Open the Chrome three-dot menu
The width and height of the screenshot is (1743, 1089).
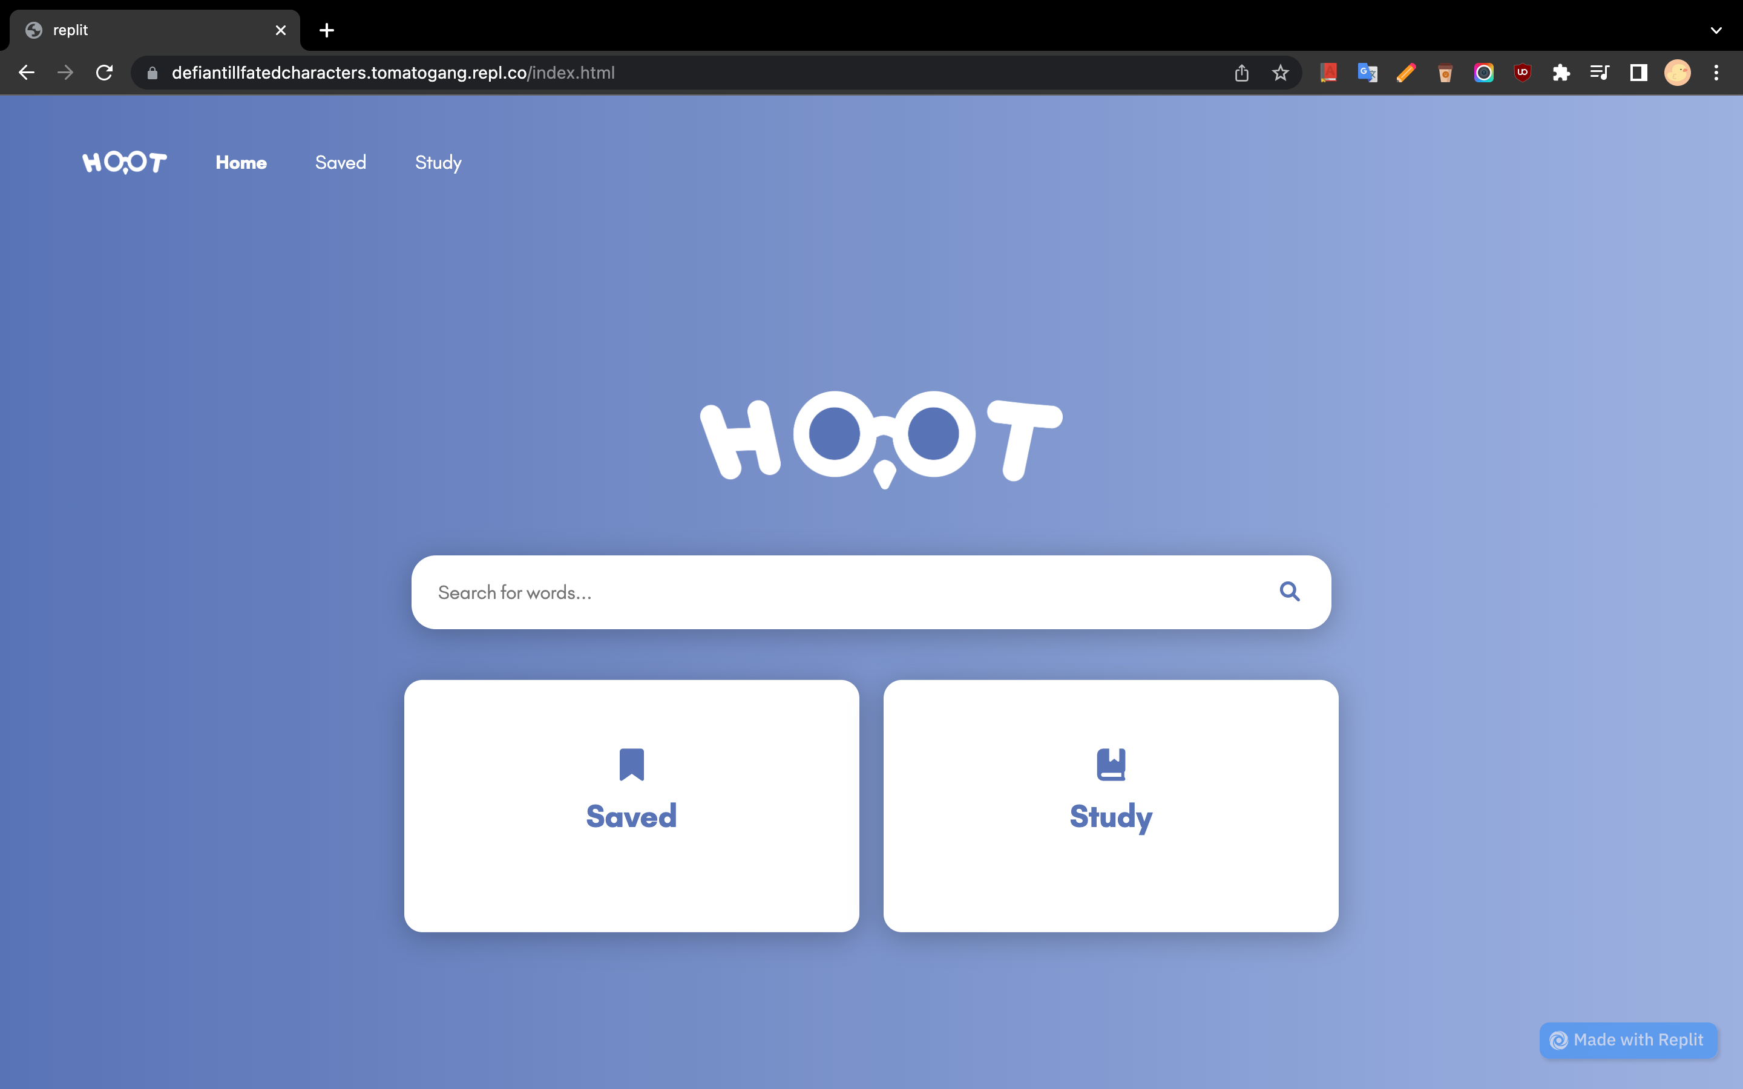pyautogui.click(x=1716, y=73)
